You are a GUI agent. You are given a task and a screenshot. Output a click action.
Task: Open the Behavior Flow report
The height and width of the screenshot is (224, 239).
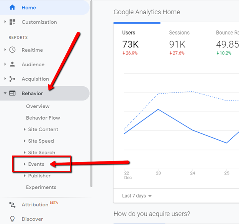43,118
